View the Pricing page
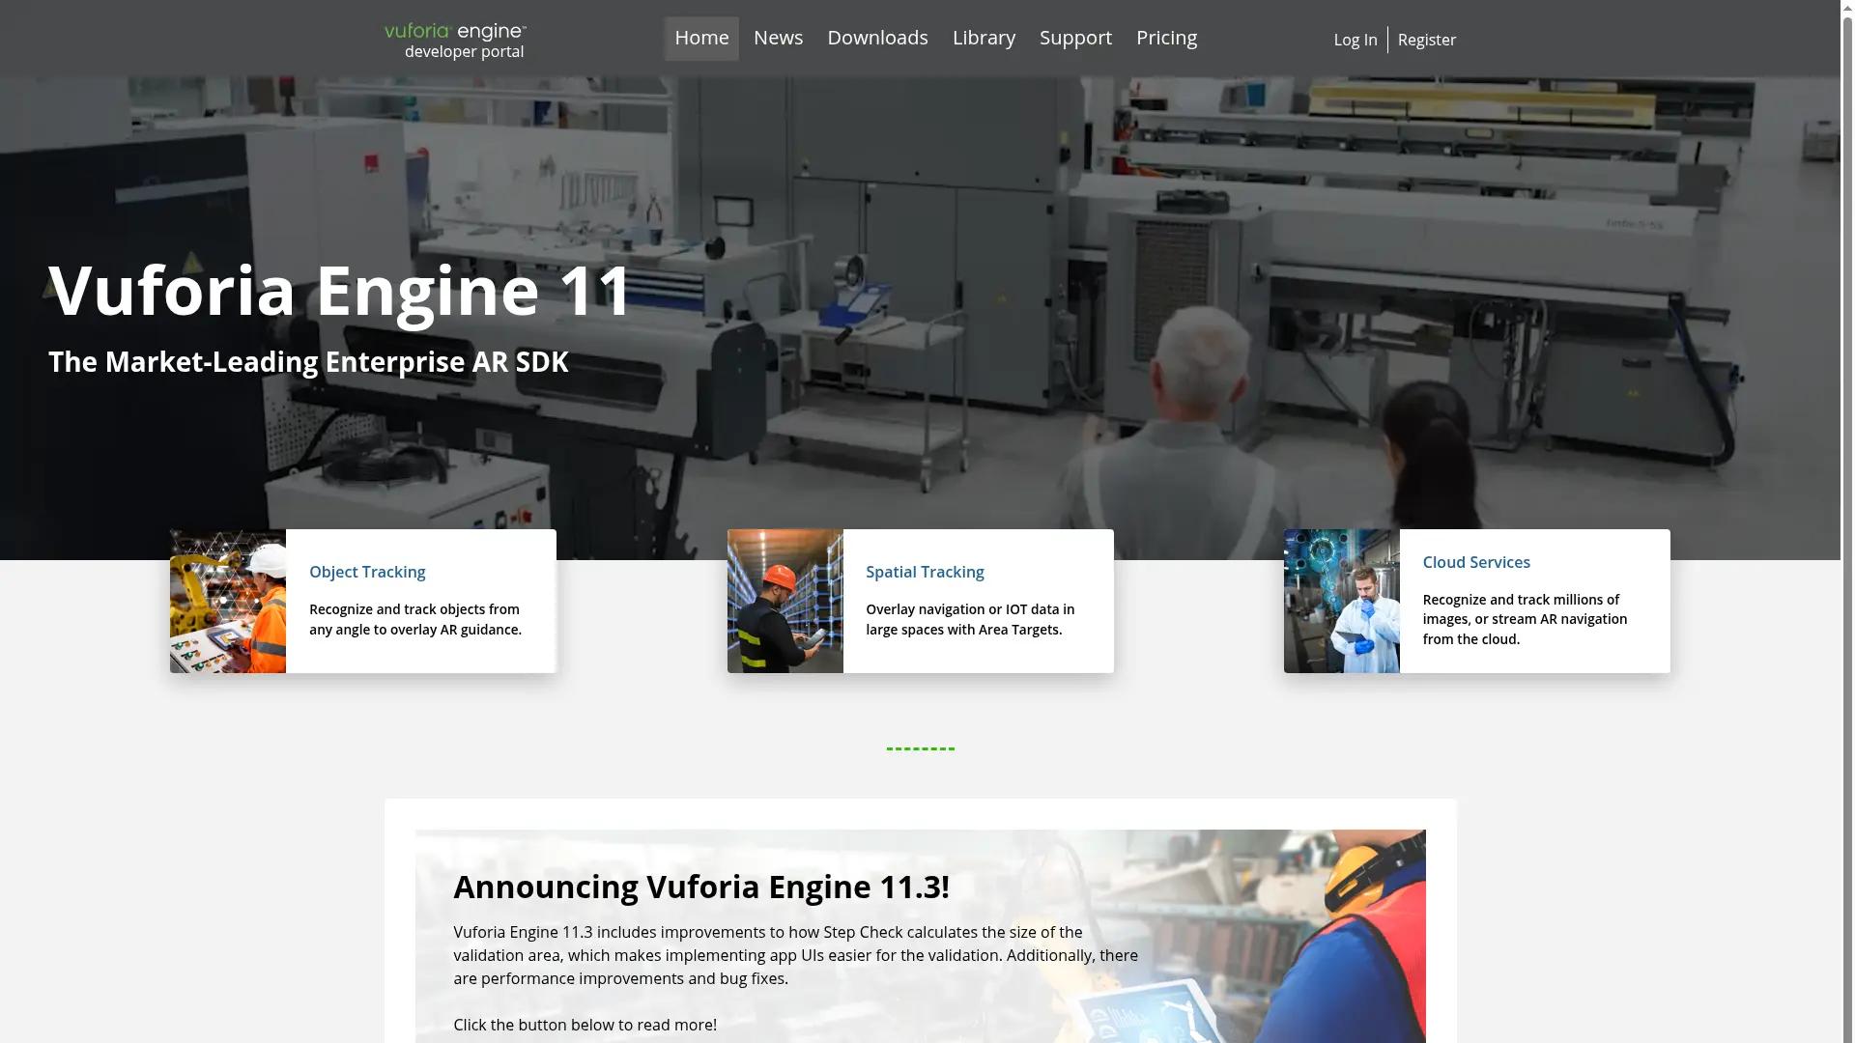Image resolution: width=1855 pixels, height=1043 pixels. [1166, 38]
